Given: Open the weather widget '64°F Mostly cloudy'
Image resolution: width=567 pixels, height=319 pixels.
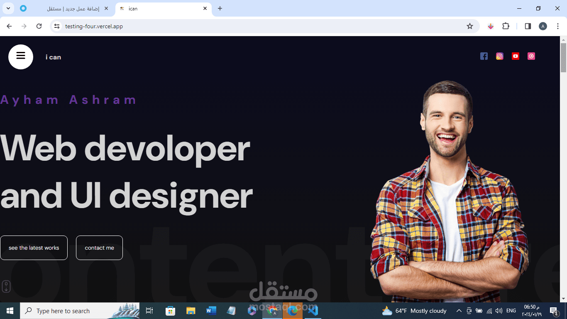Looking at the screenshot, I should pos(414,311).
